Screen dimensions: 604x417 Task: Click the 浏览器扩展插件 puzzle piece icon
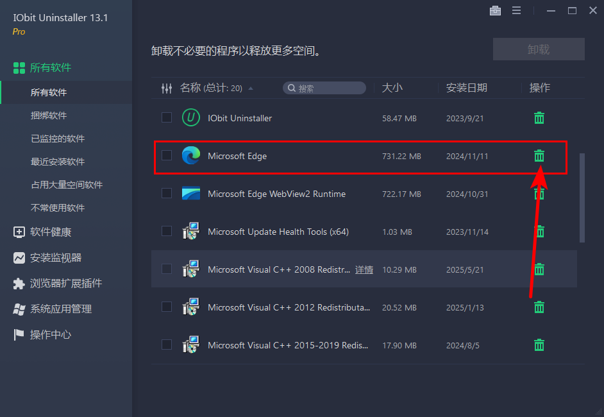(19, 284)
